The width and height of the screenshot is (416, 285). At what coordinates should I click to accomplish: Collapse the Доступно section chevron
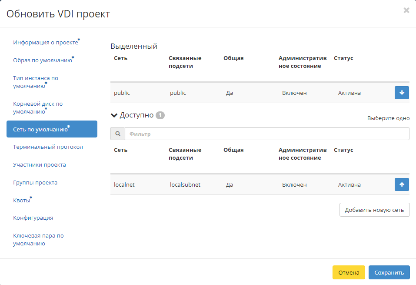click(114, 115)
